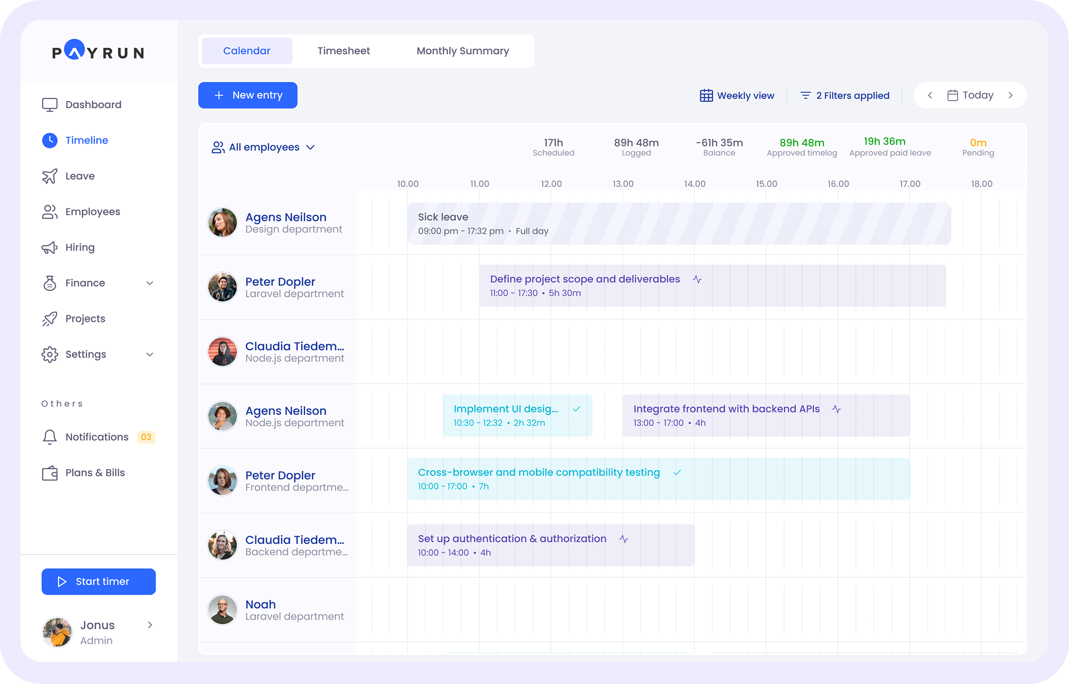Click the Projects rocket icon
The image size is (1069, 684).
[x=49, y=319]
